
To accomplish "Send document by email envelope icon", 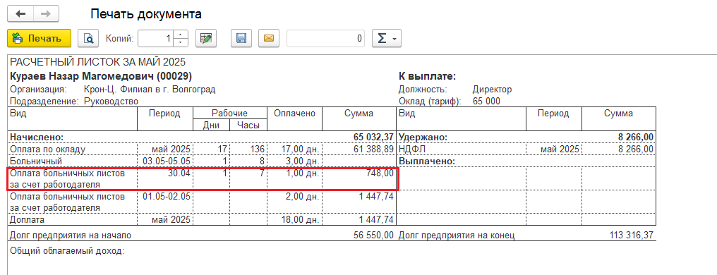I will [269, 38].
